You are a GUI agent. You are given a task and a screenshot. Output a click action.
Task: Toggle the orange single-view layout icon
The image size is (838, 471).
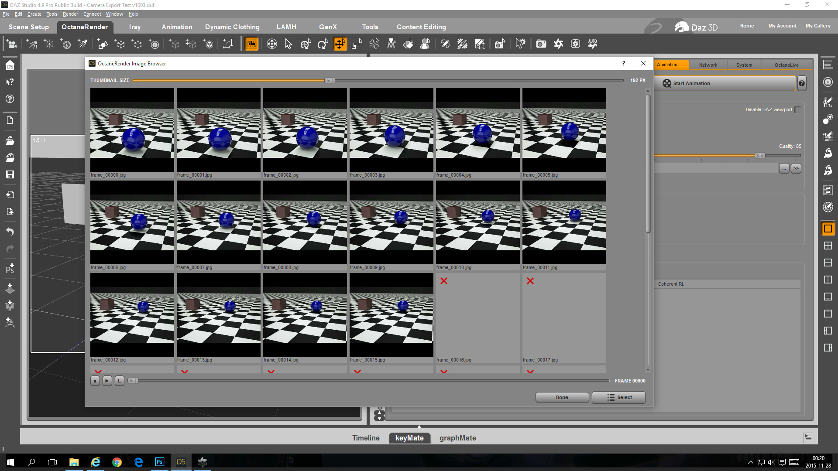pos(828,229)
